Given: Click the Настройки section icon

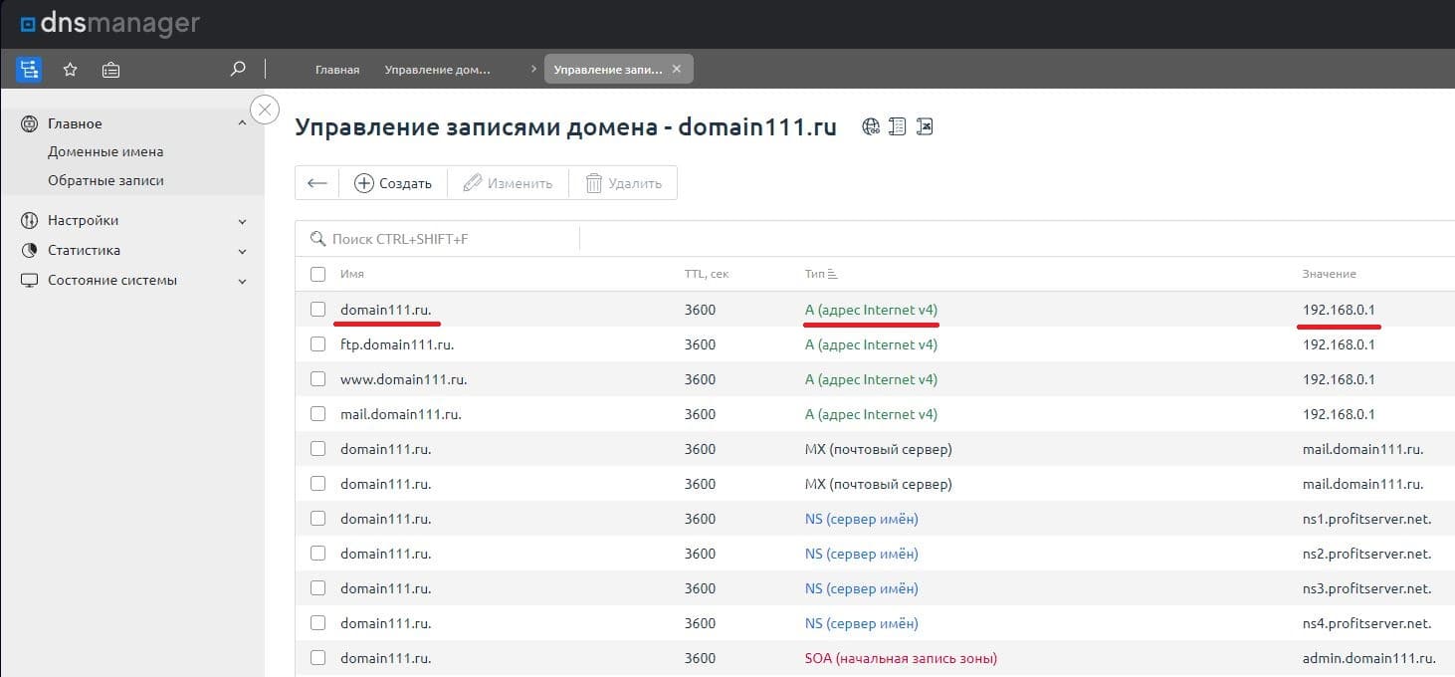Looking at the screenshot, I should coord(29,220).
